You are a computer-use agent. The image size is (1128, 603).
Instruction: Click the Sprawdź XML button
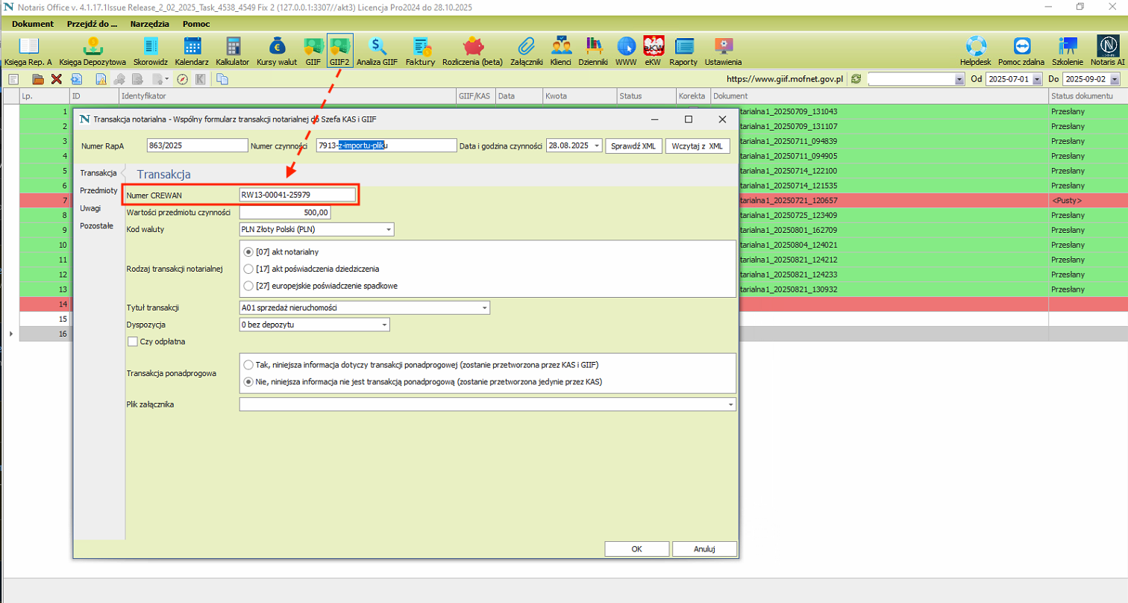pyautogui.click(x=633, y=146)
